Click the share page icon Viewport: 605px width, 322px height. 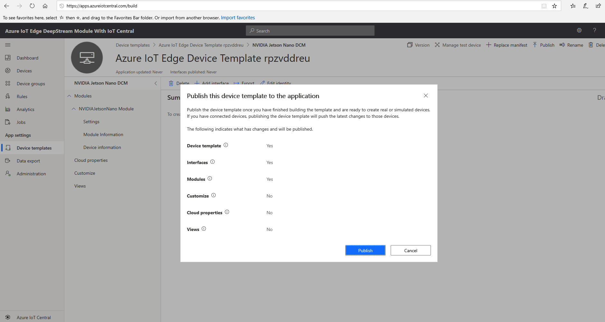[x=598, y=6]
